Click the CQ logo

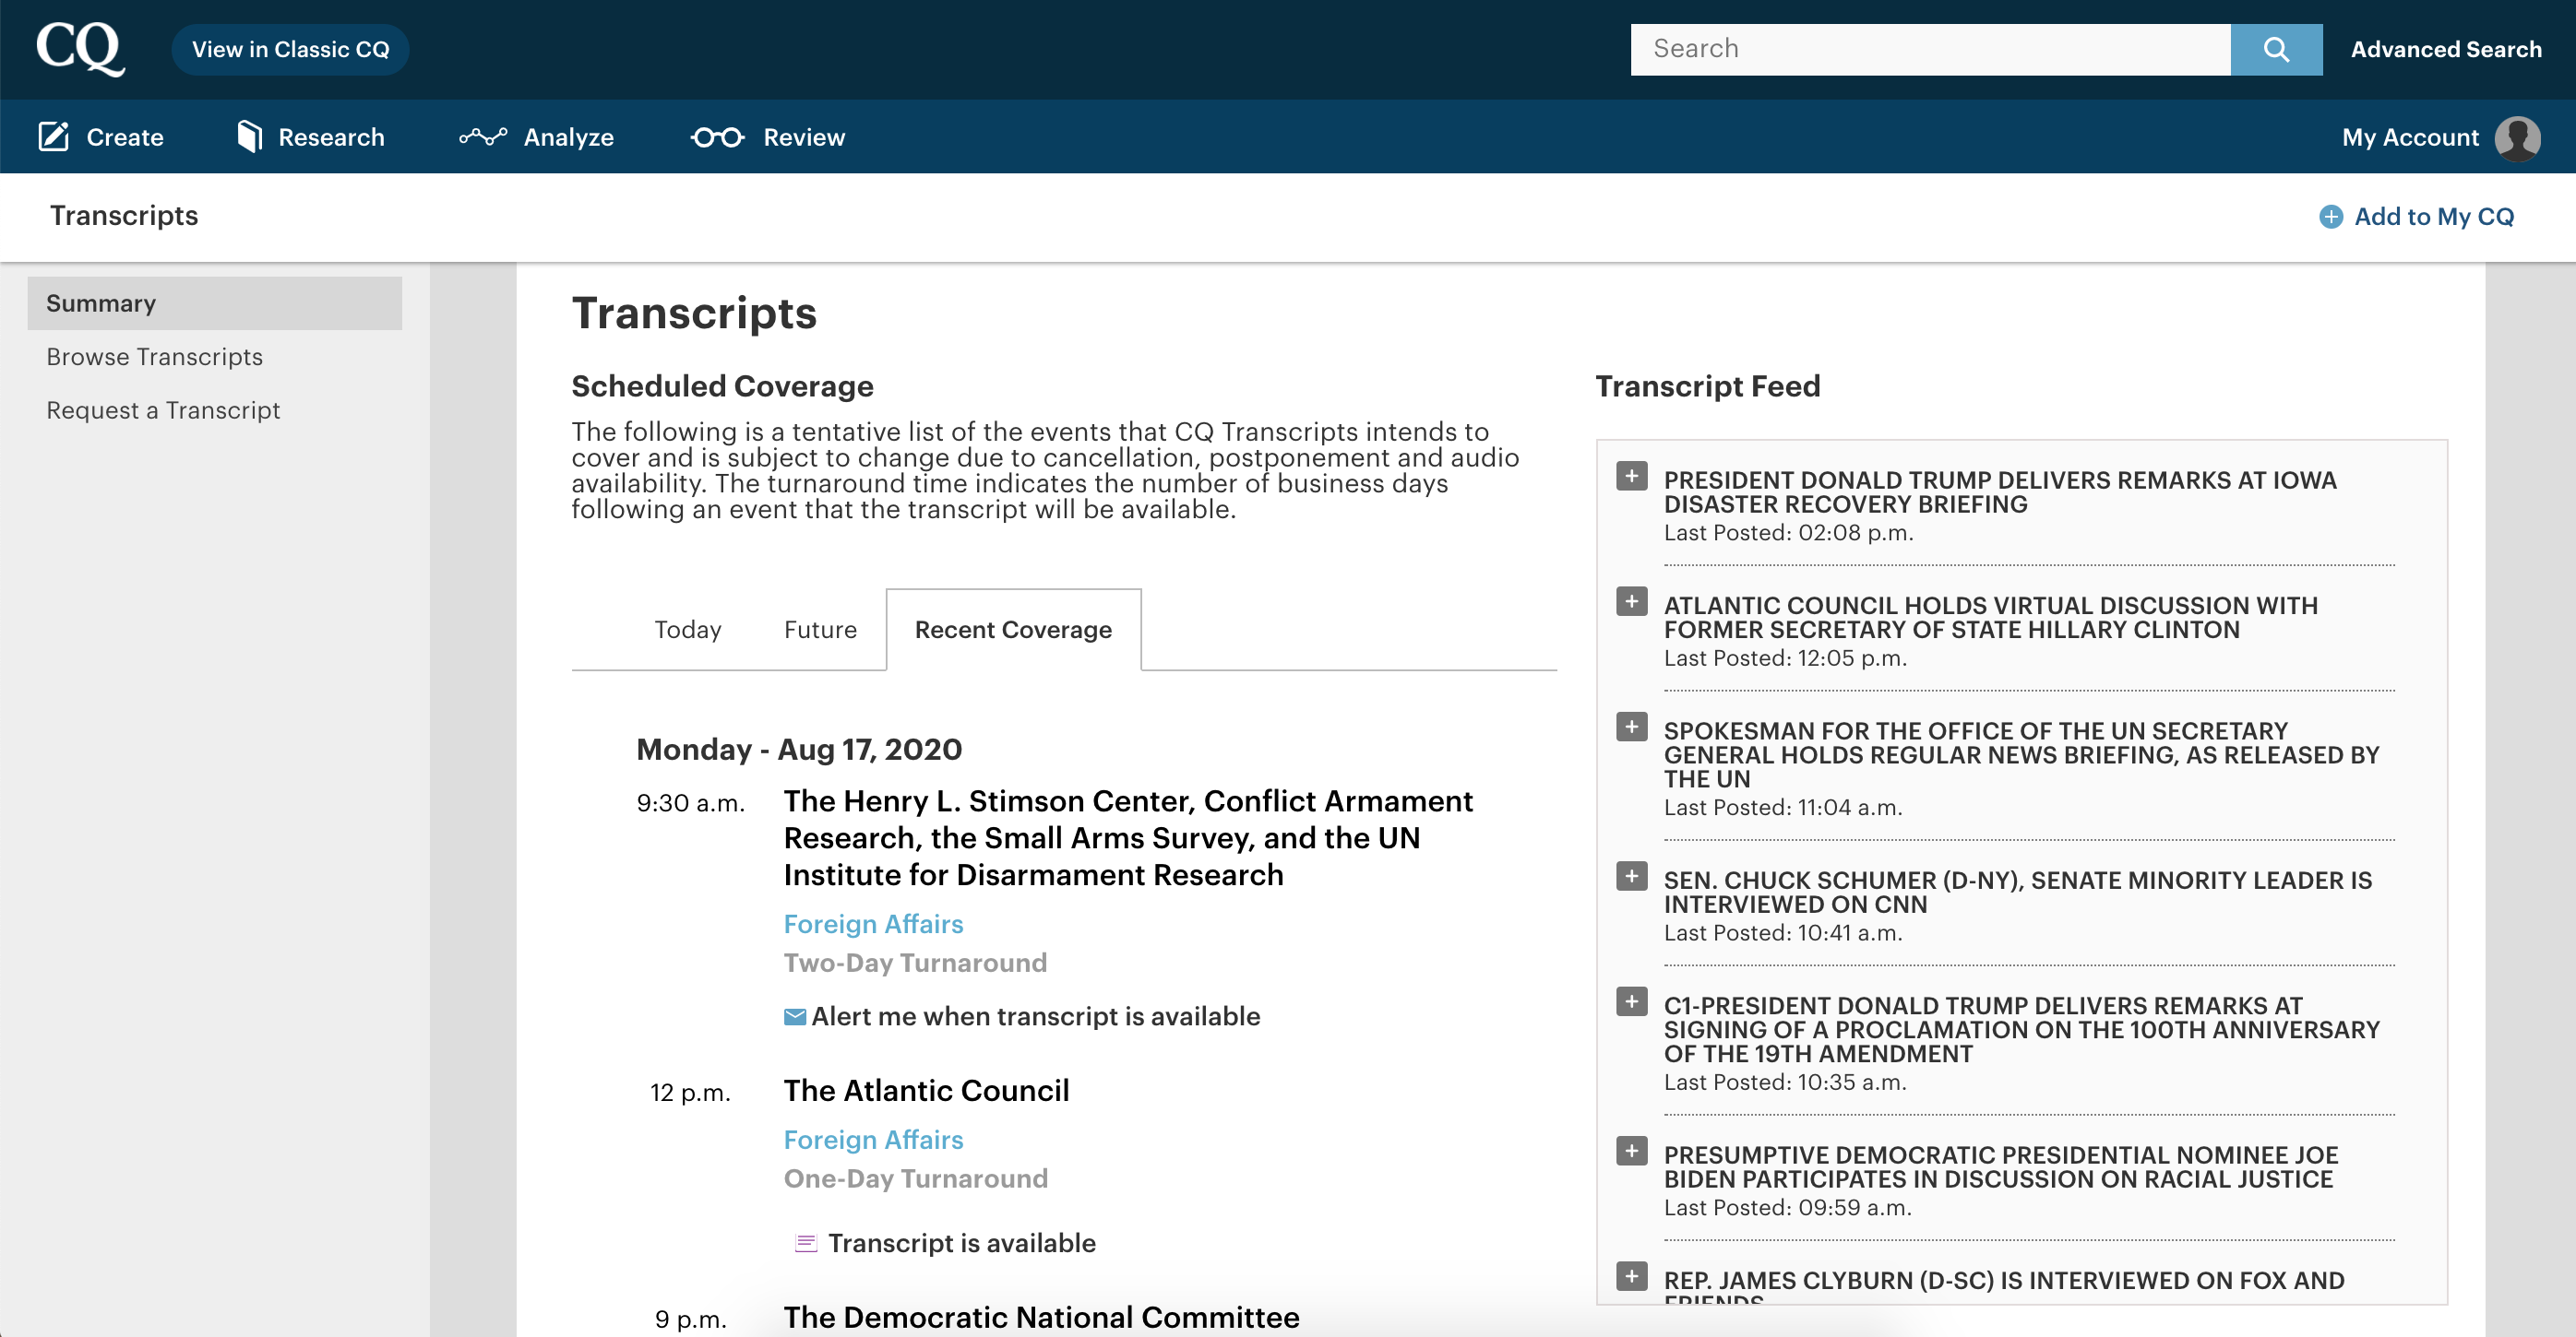[80, 48]
